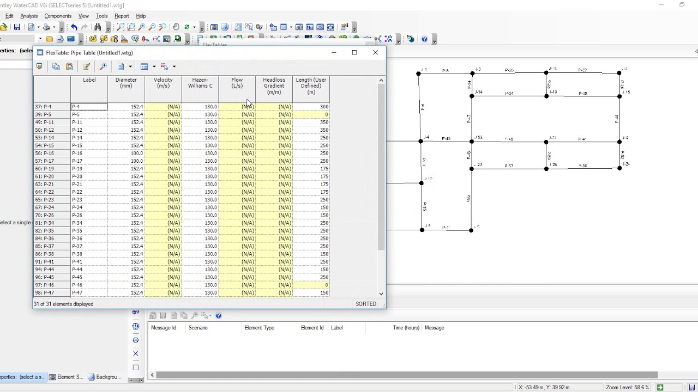Click the Help icon in User Notifications toolbar
Image resolution: width=698 pixels, height=392 pixels.
[x=218, y=315]
